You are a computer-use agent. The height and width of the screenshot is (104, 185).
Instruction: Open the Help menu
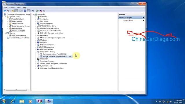coord(24,8)
